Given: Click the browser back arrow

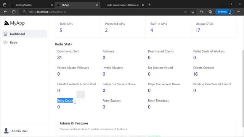Looking at the screenshot, I should tap(5, 12).
